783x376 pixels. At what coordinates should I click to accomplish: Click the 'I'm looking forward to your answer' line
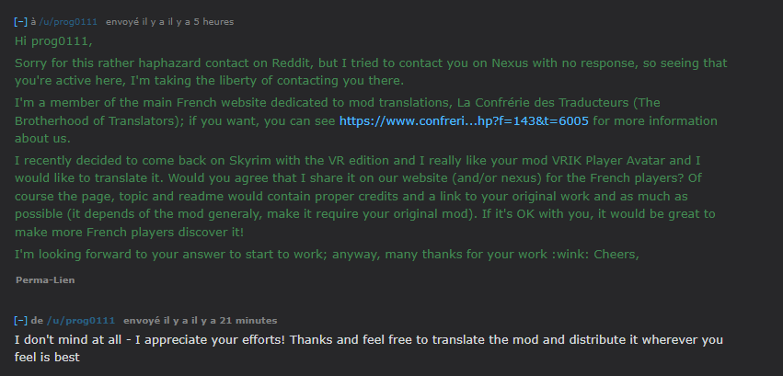point(327,255)
